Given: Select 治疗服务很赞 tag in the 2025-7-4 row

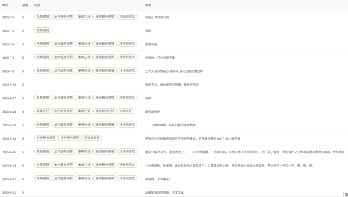Looking at the screenshot, I should [63, 43].
